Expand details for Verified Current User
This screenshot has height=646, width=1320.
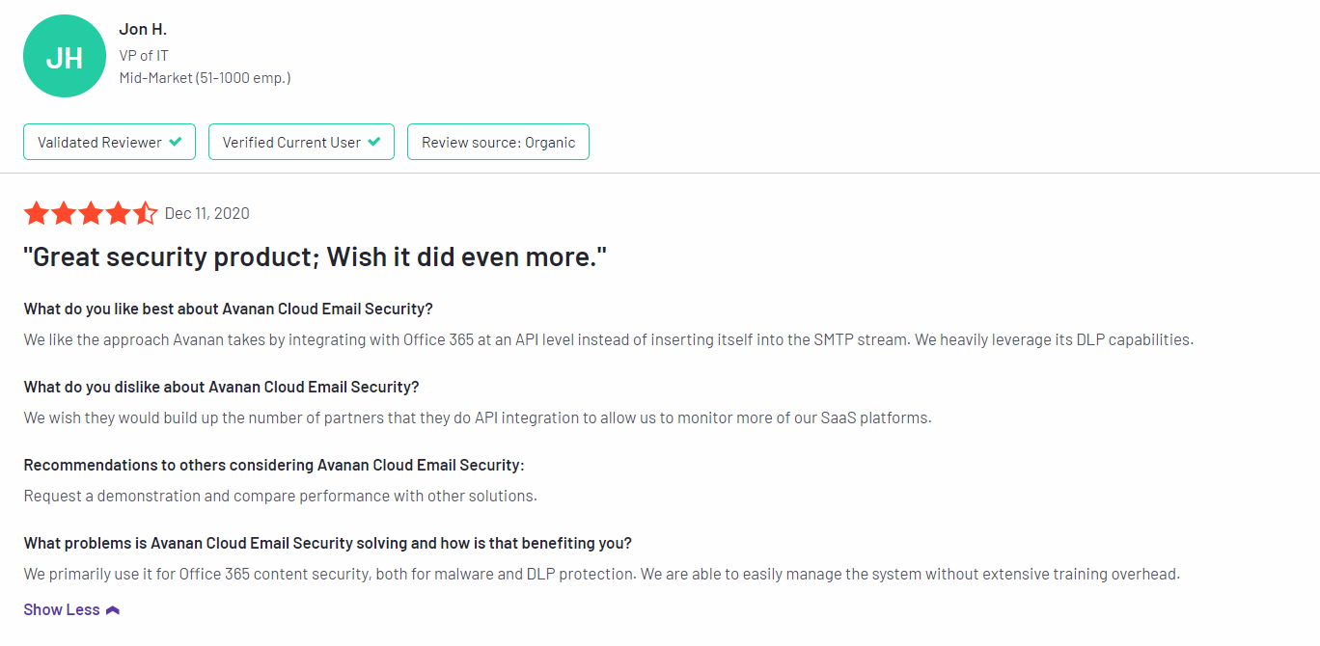click(x=301, y=141)
